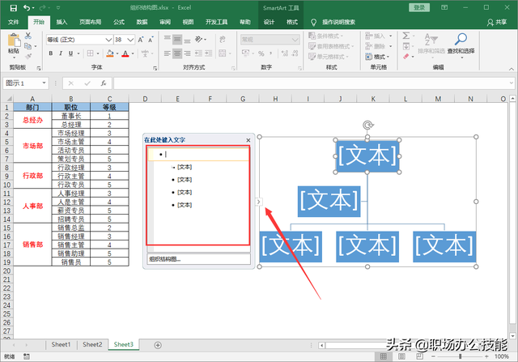518x362 pixels.
Task: Switch to the Formulas tab
Action: pyautogui.click(x=119, y=22)
